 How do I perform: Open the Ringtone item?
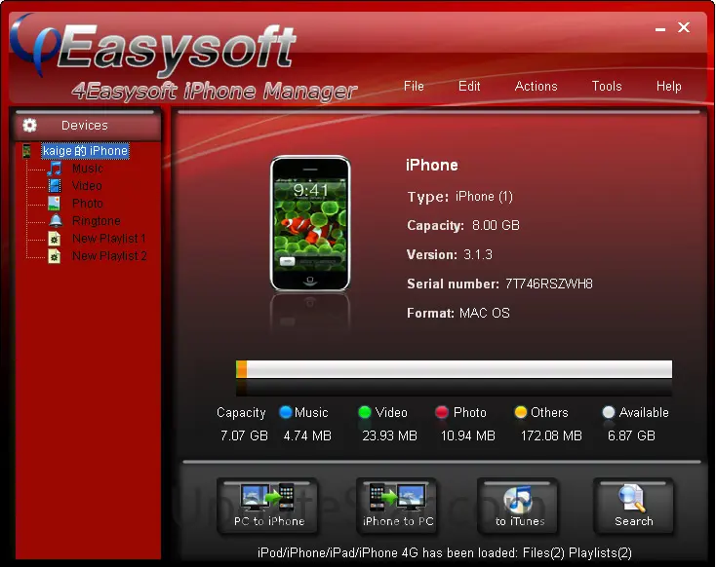pyautogui.click(x=97, y=221)
